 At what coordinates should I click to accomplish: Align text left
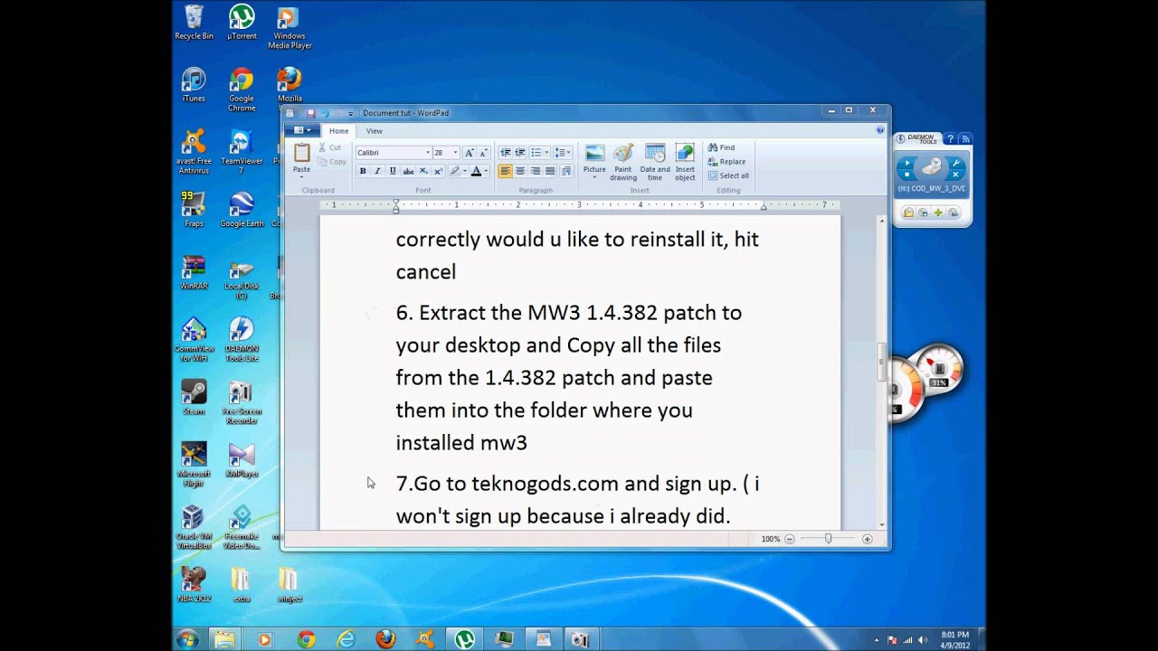(506, 171)
